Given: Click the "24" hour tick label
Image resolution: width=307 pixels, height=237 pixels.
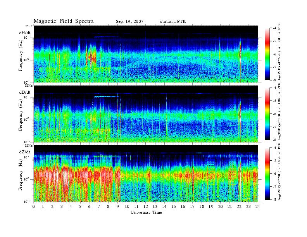Looking at the screenshot, I should (x=257, y=206).
